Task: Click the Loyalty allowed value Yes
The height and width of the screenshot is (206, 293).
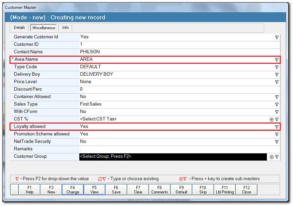Action: click(x=84, y=127)
